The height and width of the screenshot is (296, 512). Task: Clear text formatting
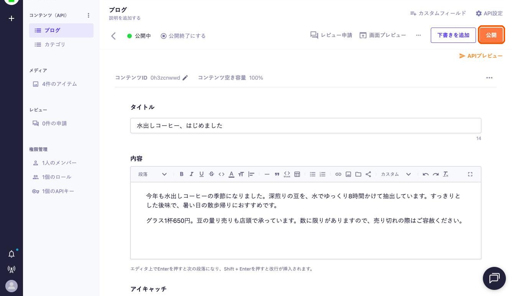pyautogui.click(x=446, y=174)
